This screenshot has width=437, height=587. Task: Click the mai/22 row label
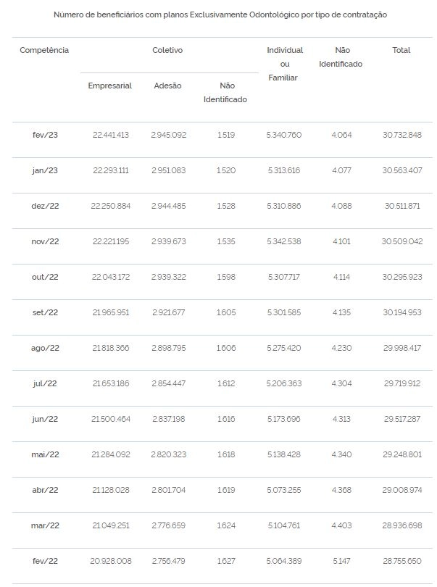coord(45,454)
